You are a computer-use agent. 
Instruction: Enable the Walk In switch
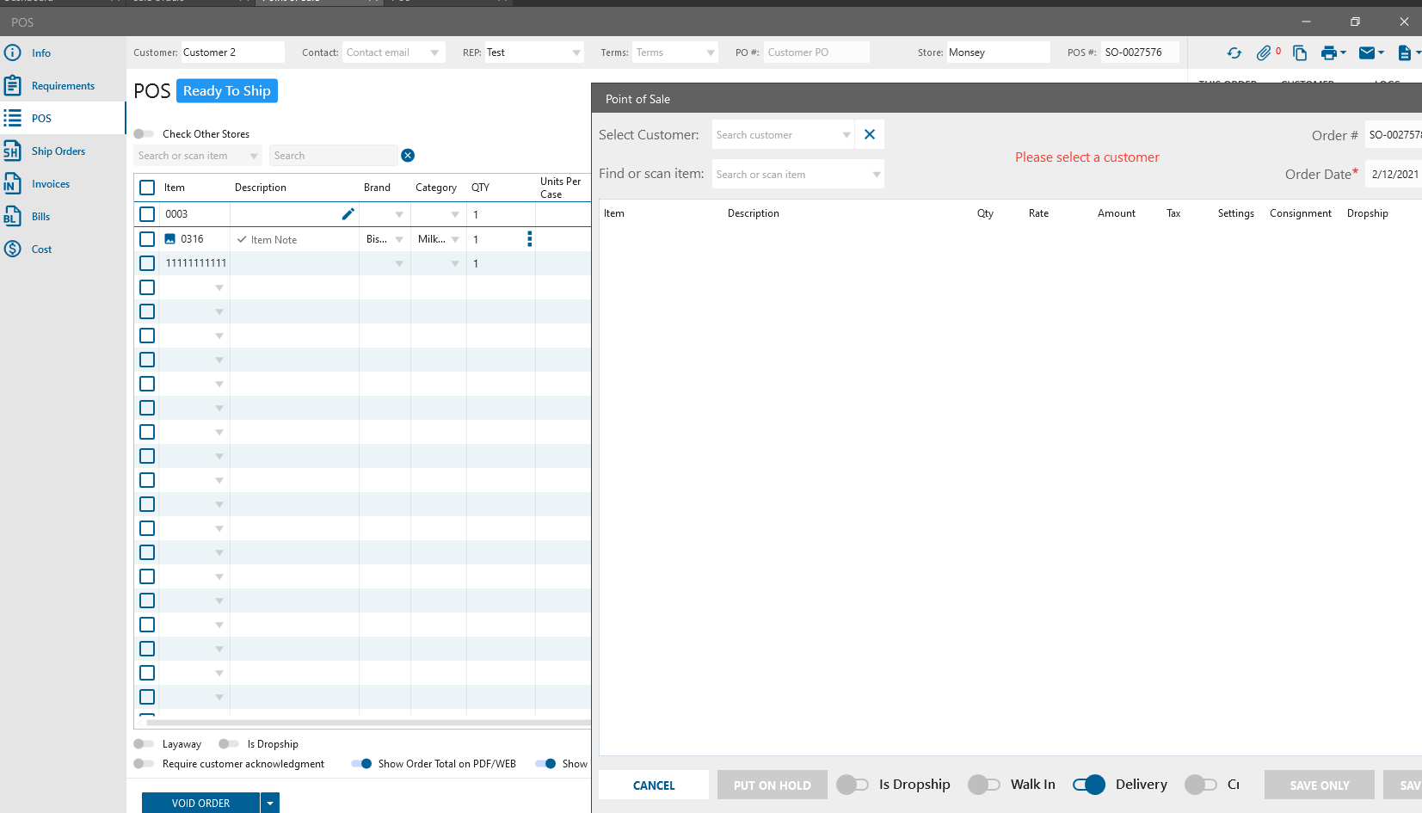pos(984,785)
